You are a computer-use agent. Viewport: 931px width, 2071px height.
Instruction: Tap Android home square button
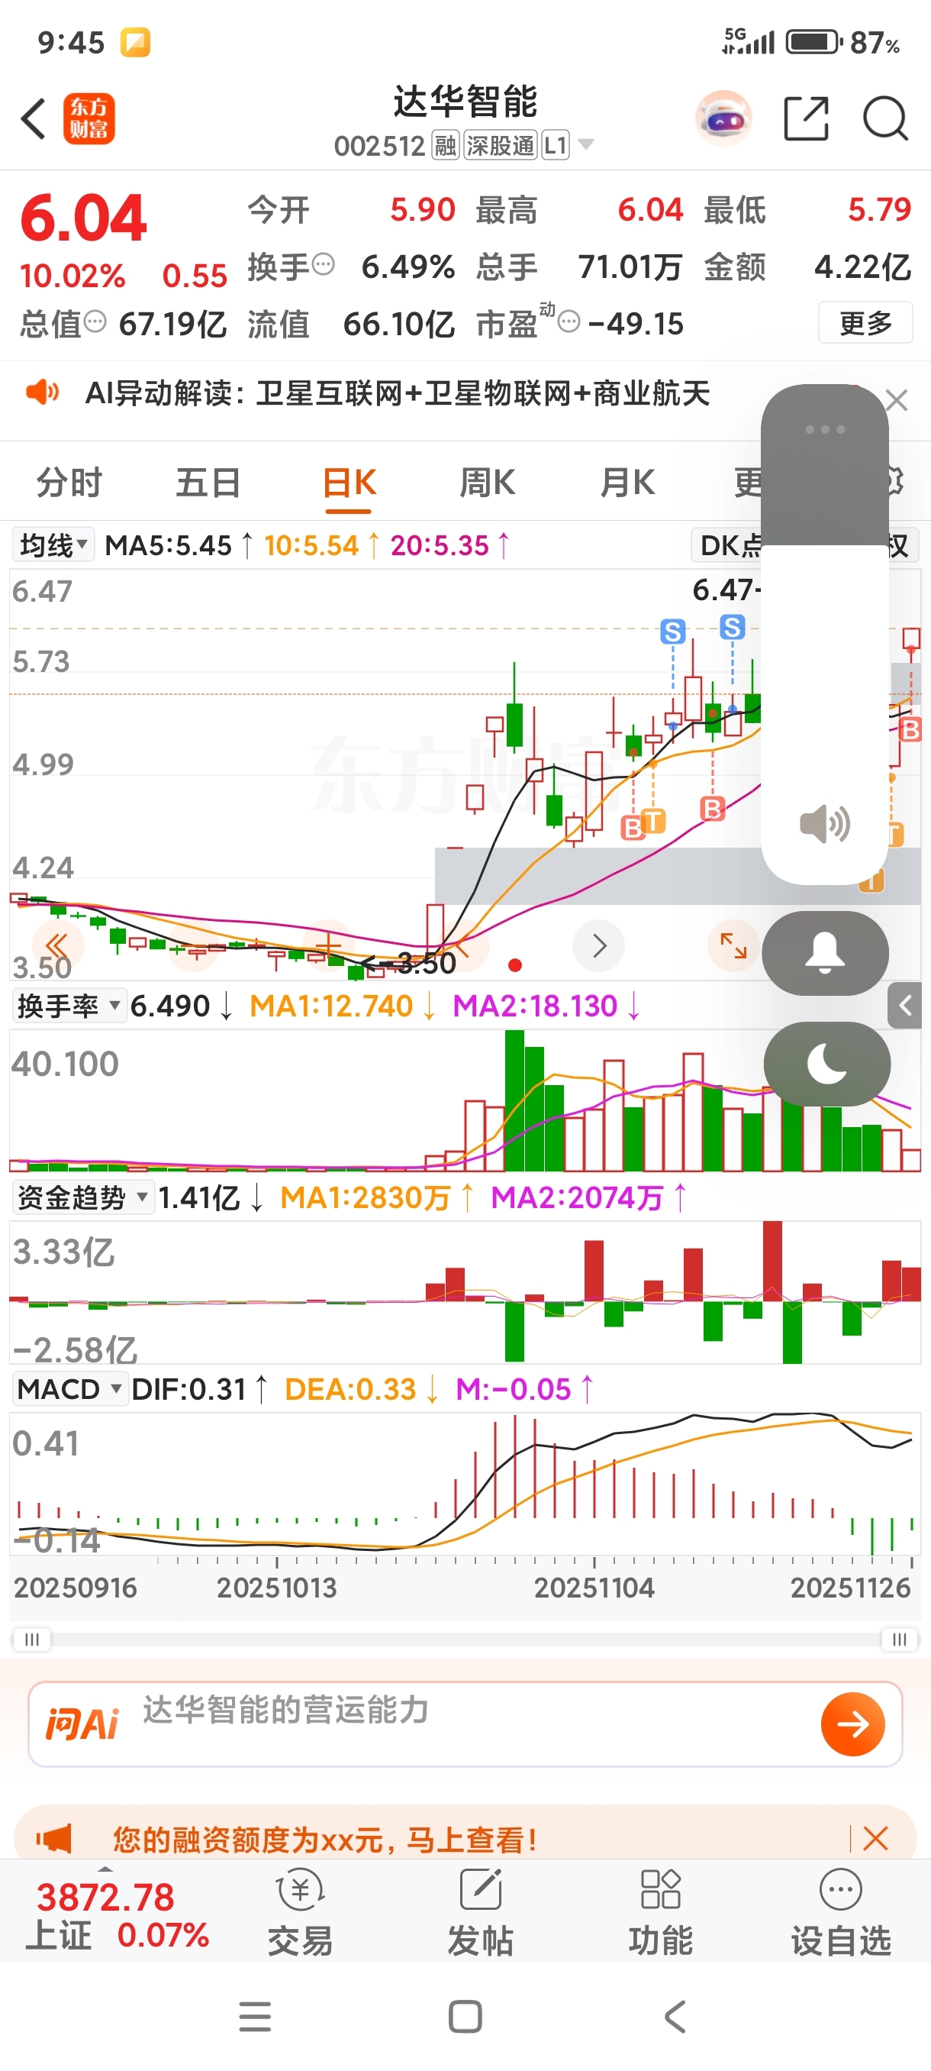click(465, 2016)
